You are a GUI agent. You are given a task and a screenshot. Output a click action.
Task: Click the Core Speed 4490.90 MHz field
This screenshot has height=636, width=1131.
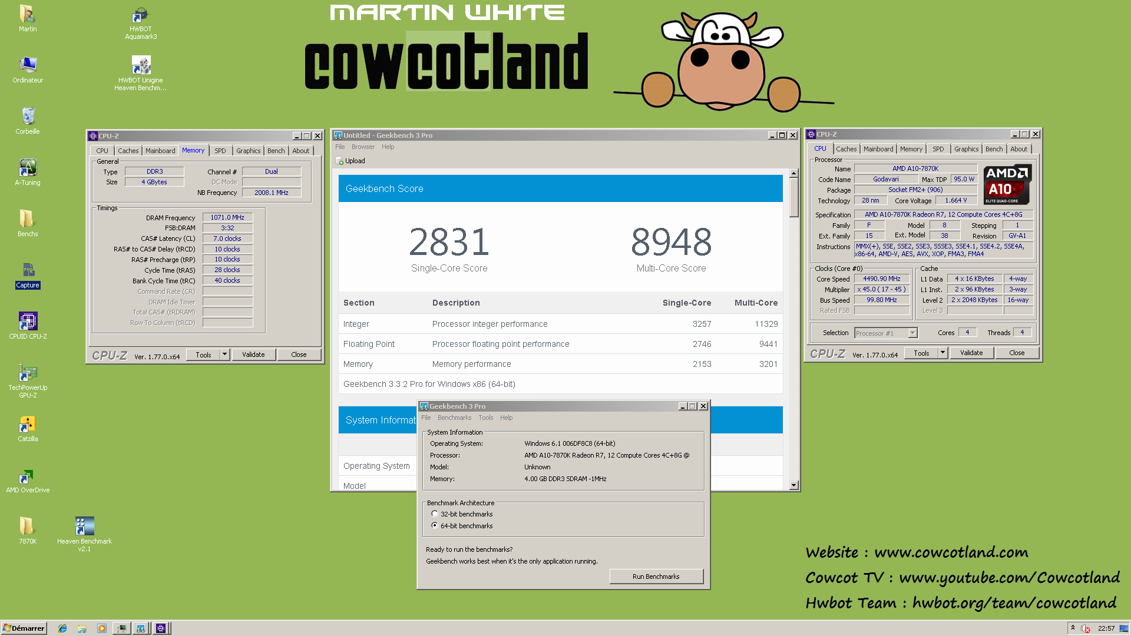(882, 279)
